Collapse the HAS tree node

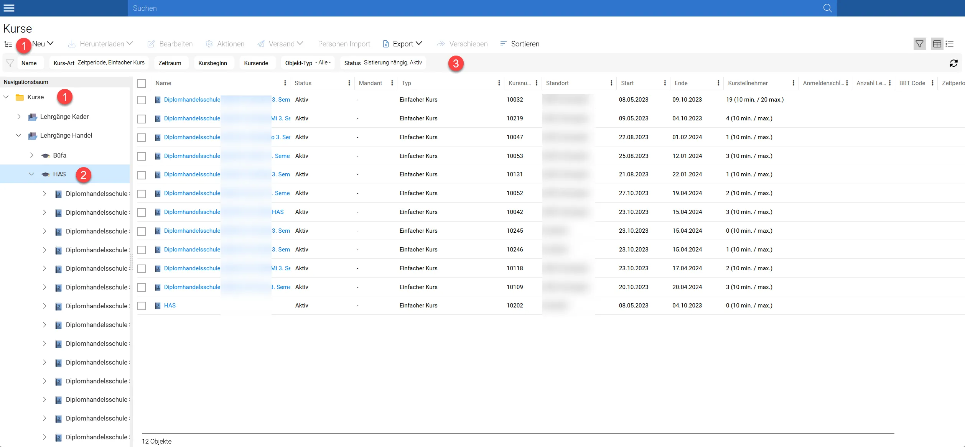(31, 174)
